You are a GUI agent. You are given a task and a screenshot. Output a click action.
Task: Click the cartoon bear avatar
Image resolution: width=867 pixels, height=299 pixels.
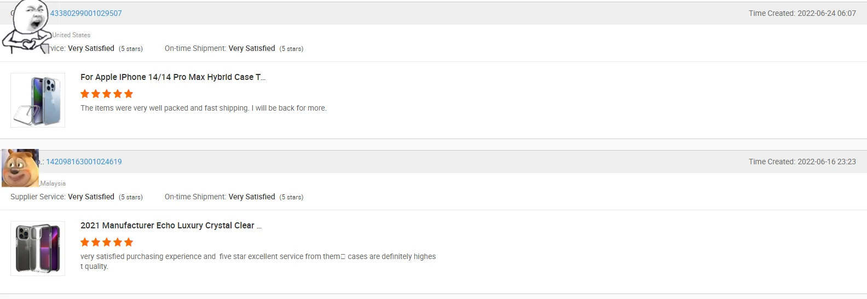tap(20, 168)
